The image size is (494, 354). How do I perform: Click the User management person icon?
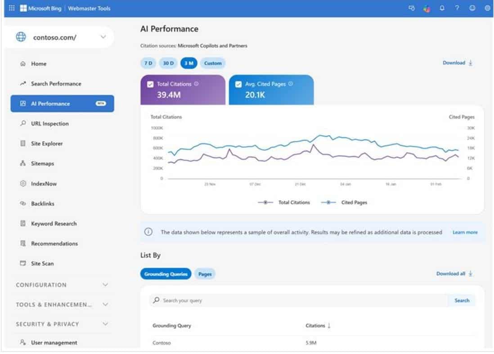(x=22, y=342)
